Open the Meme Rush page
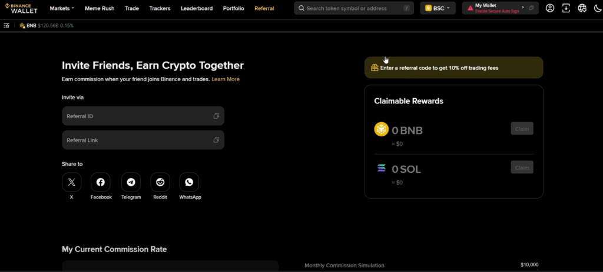The height and width of the screenshot is (272, 603). coord(99,9)
